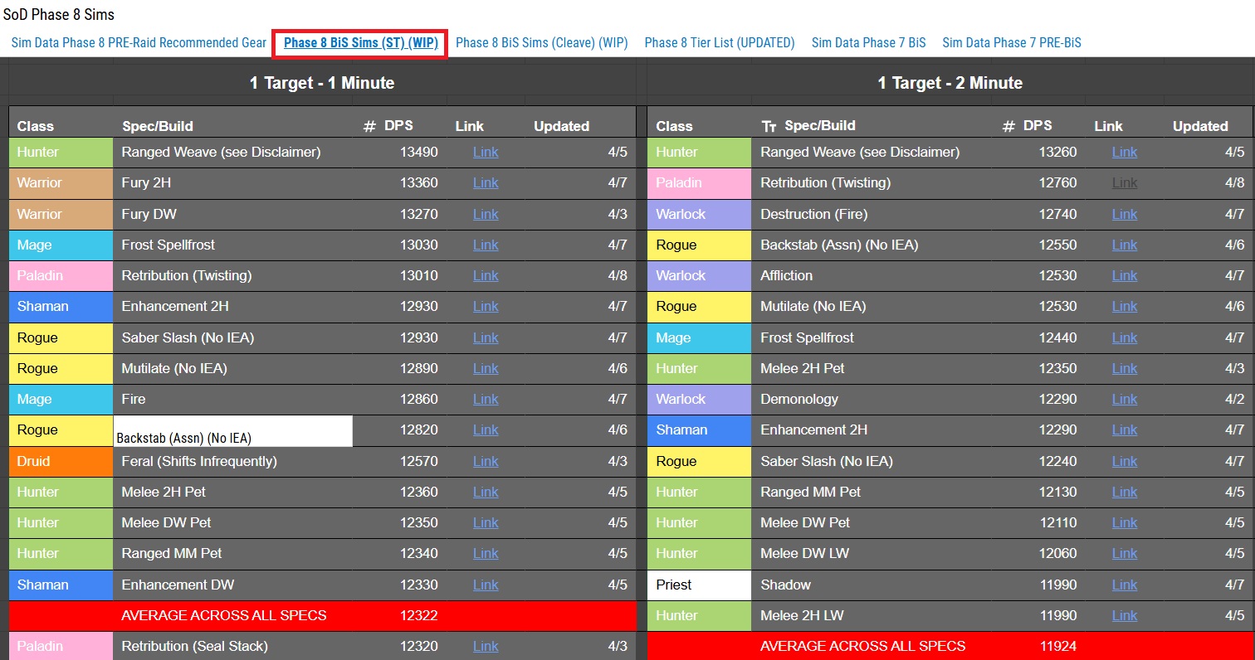
Task: Open Link for Melee DW LW row
Action: pyautogui.click(x=1125, y=553)
